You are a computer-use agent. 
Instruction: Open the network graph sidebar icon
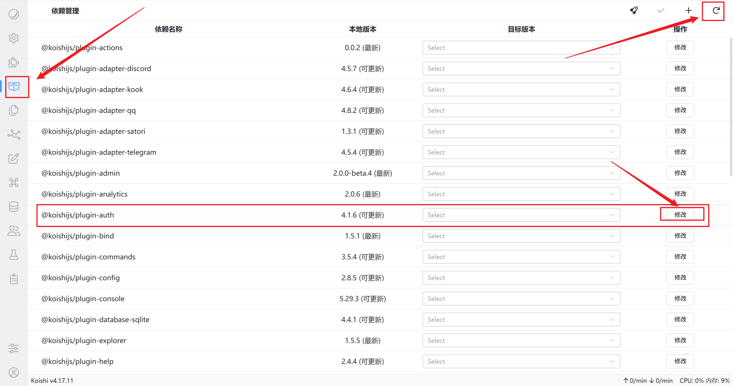tap(13, 134)
